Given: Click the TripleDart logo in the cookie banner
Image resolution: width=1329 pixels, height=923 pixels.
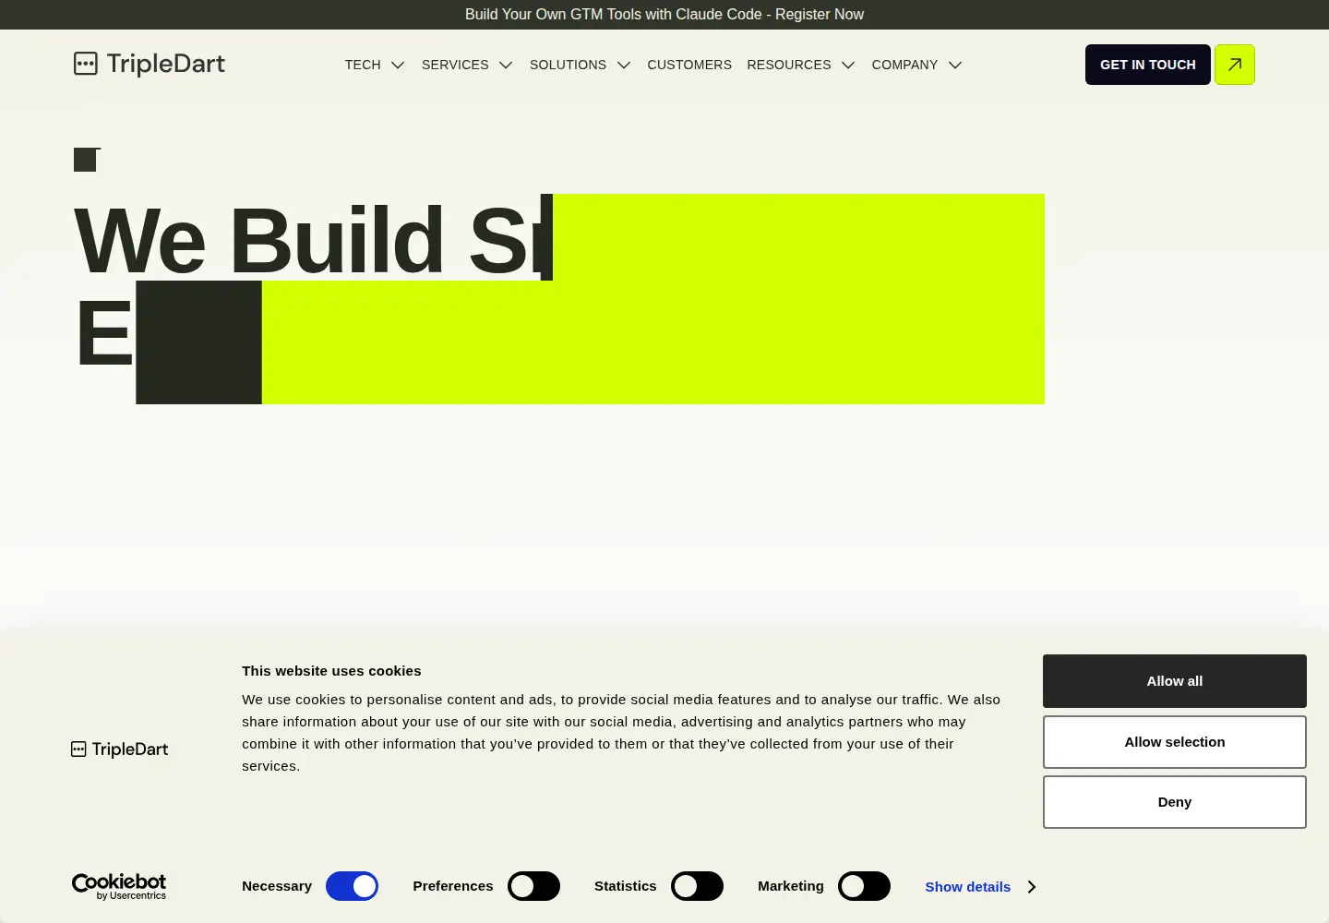Looking at the screenshot, I should click(120, 749).
